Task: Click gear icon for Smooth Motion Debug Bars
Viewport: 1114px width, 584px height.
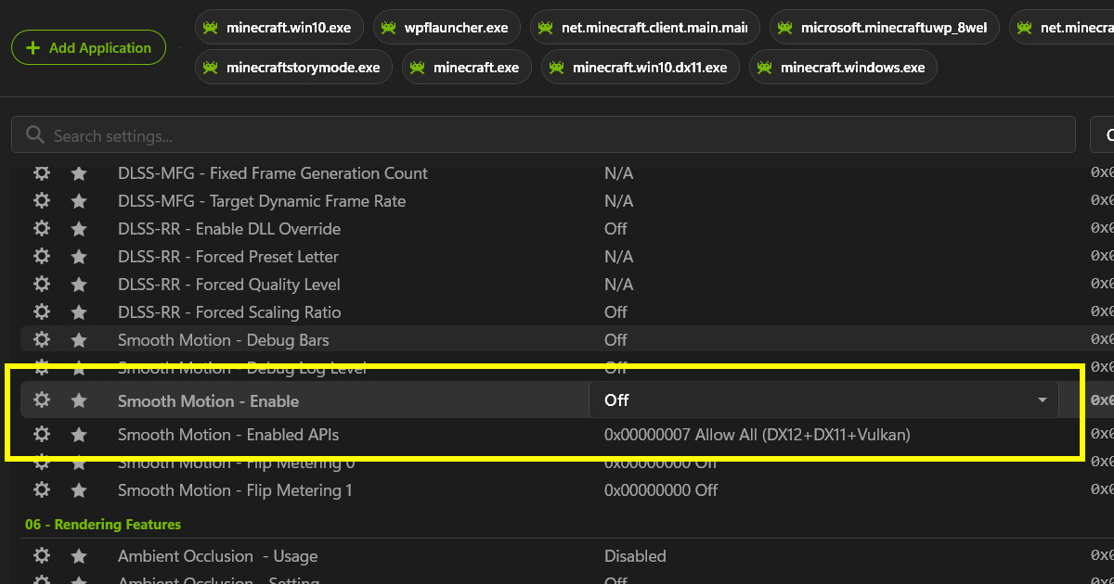Action: [42, 340]
